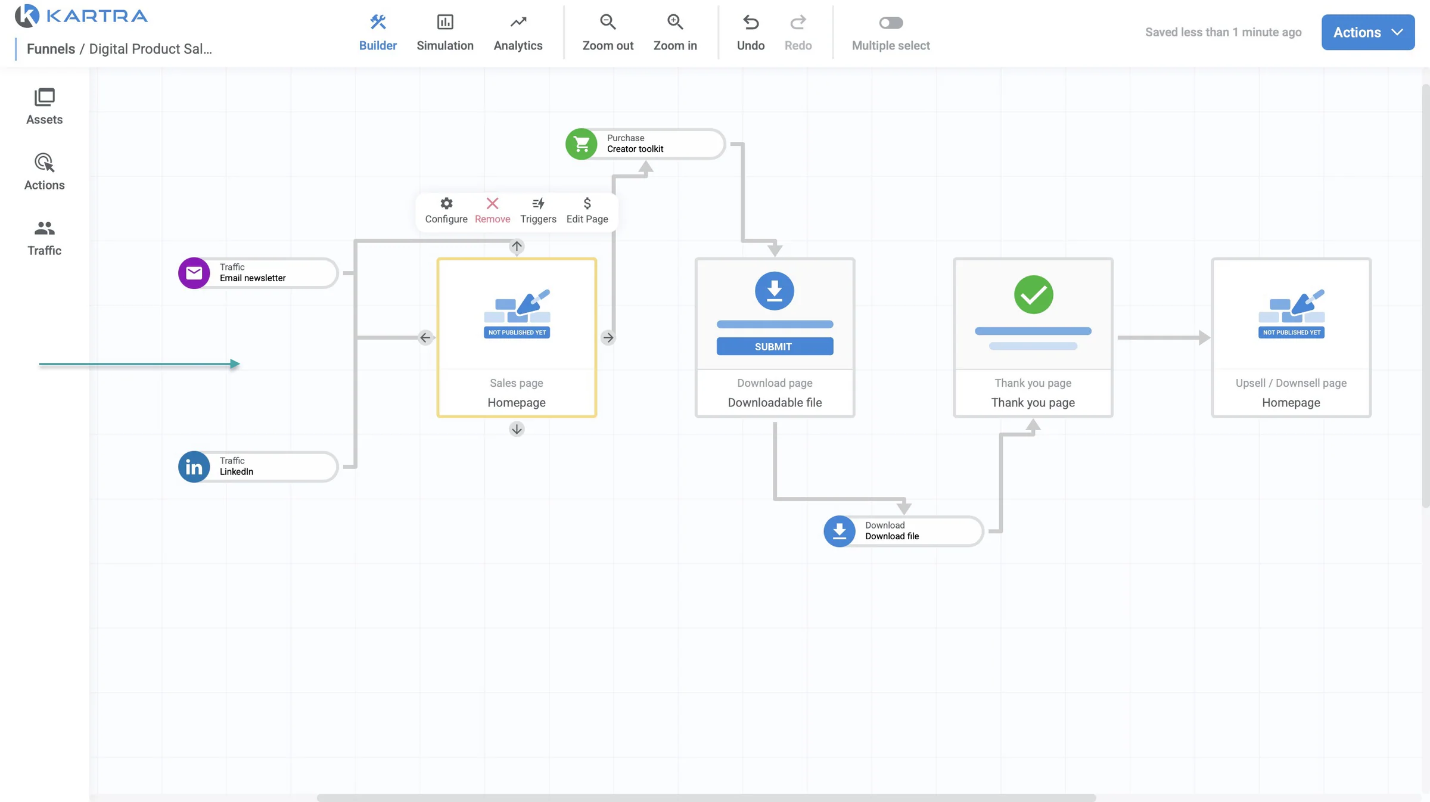Click the vertical canvas scrollbar
This screenshot has height=802, width=1430.
coord(1426,295)
